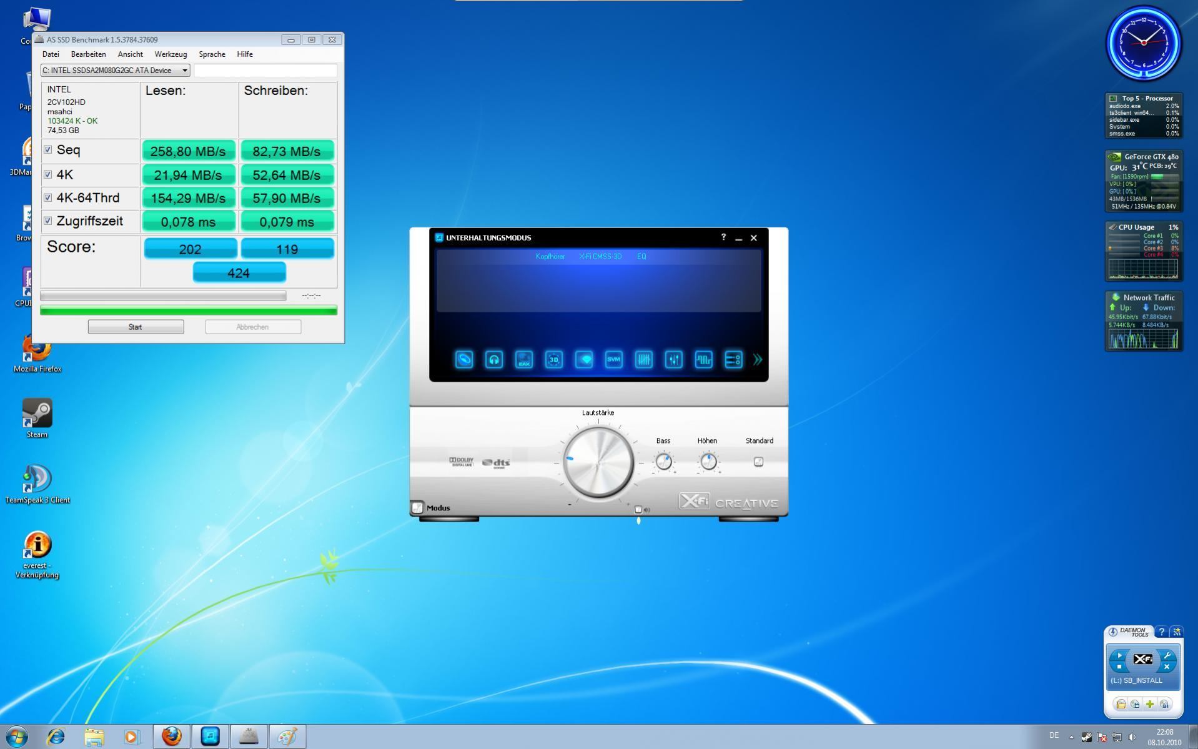Uncheck the Zugriffszeit checkbox
This screenshot has width=1198, height=749.
(x=47, y=221)
